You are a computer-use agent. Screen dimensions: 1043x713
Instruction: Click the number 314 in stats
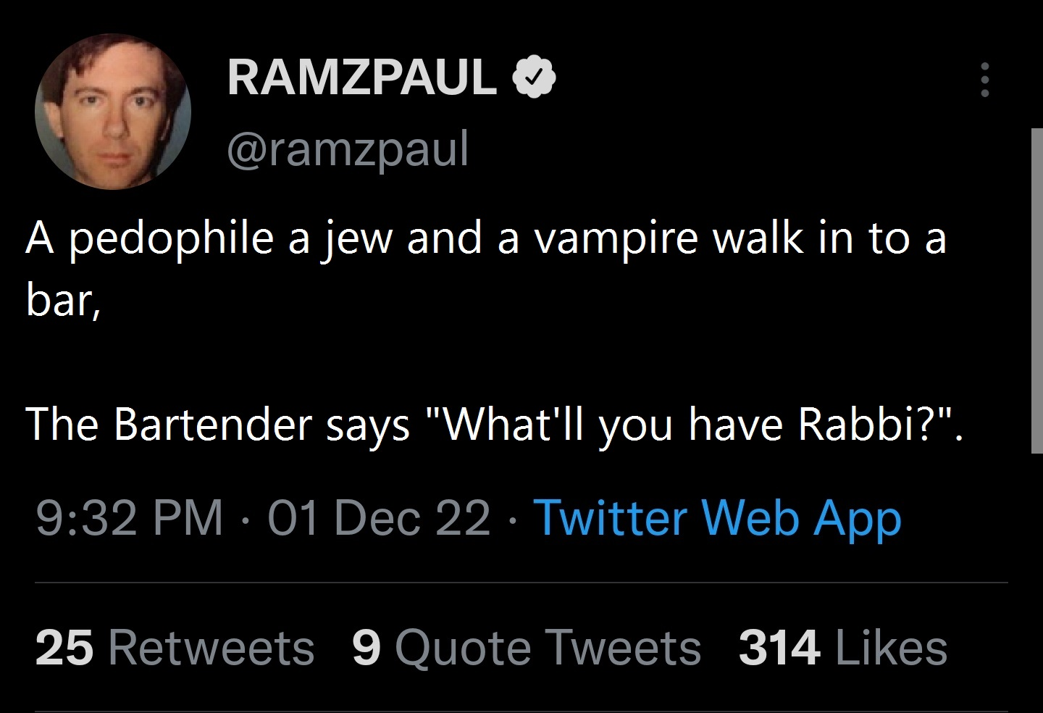779,647
